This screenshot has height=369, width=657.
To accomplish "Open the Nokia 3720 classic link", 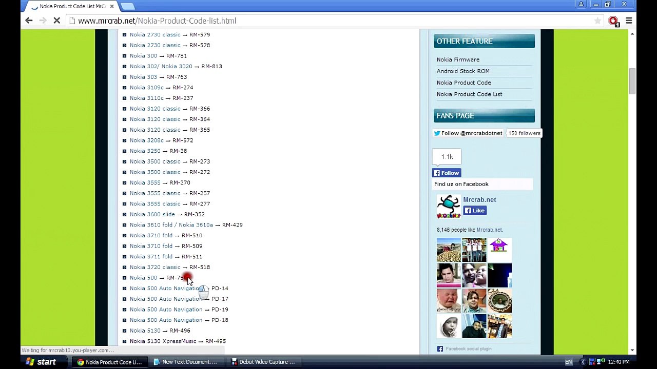I will tap(155, 267).
